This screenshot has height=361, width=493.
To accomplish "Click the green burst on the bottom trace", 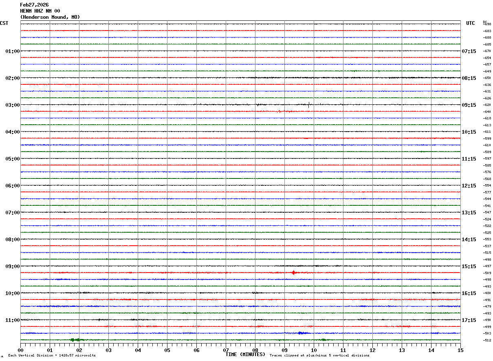I will click(76, 339).
